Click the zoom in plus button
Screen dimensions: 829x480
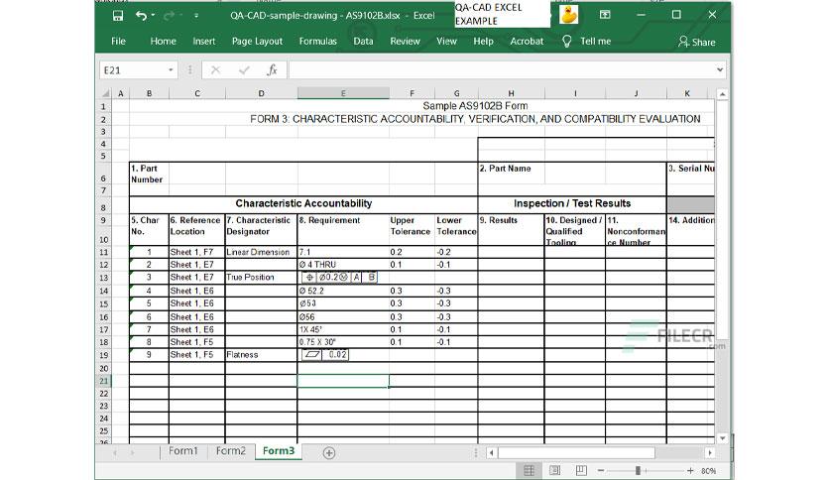[x=690, y=470]
